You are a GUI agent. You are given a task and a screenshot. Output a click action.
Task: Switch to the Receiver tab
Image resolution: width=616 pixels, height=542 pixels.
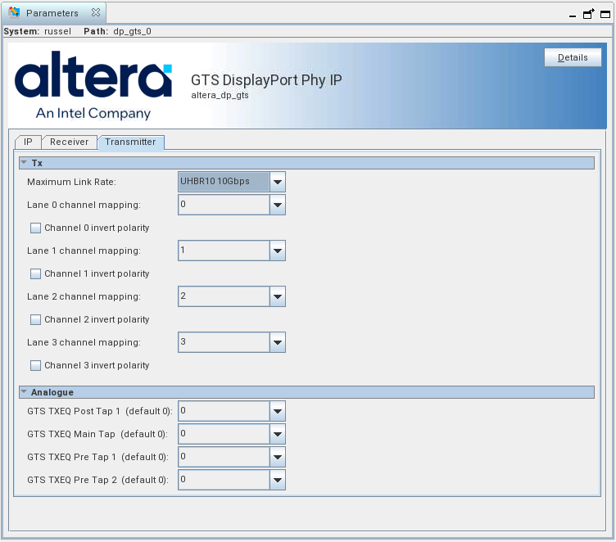point(69,142)
